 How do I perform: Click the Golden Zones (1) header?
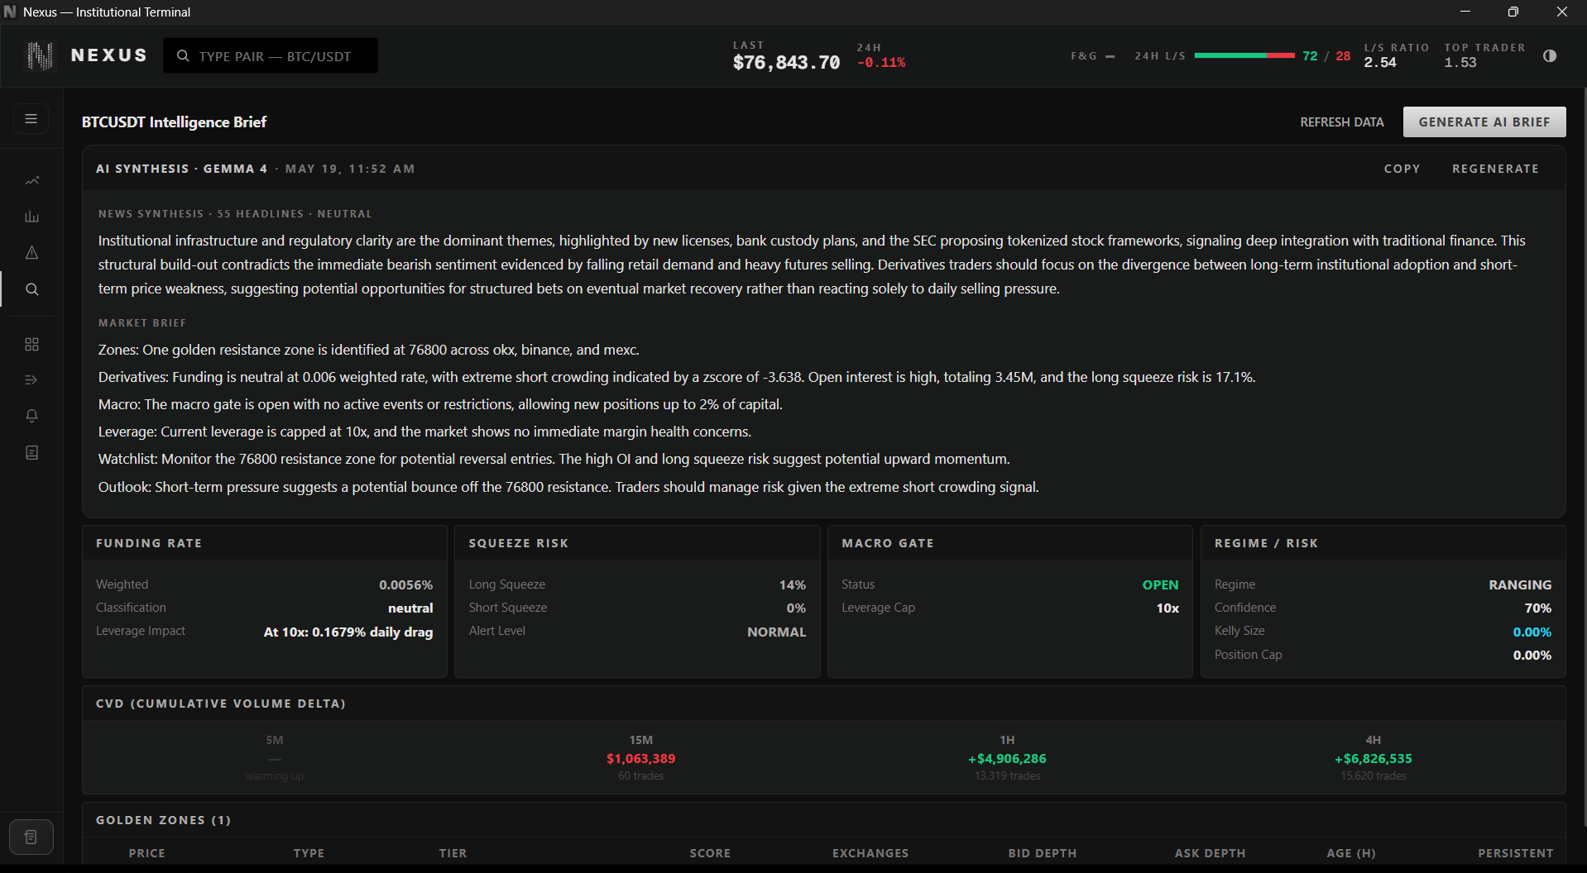163,820
